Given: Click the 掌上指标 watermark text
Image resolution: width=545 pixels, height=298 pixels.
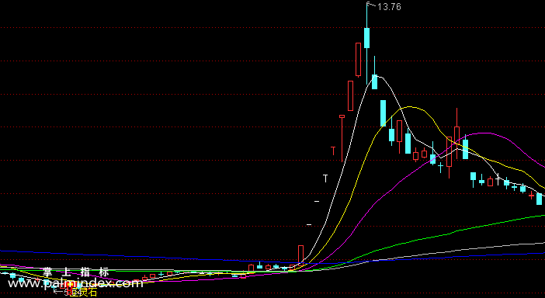Looking at the screenshot, I should point(76,272).
